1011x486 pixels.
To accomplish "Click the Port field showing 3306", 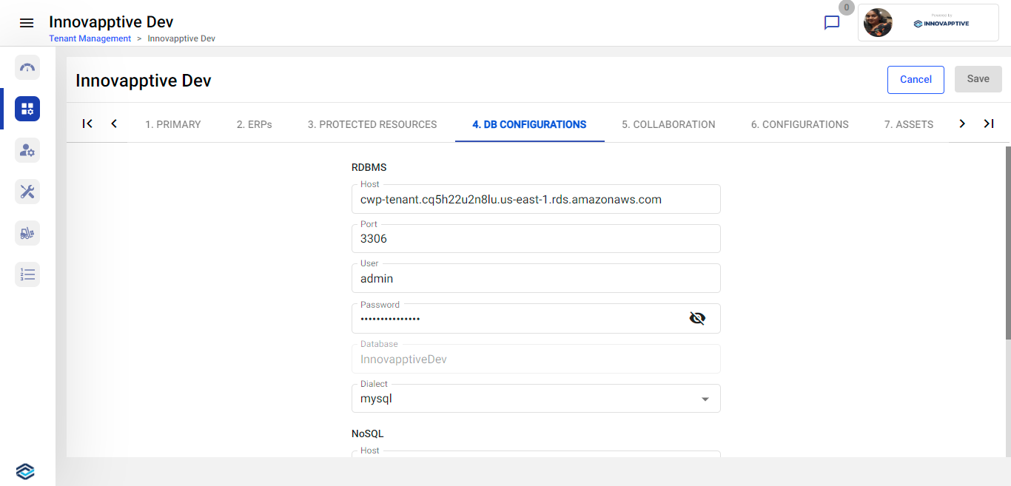I will coord(536,239).
